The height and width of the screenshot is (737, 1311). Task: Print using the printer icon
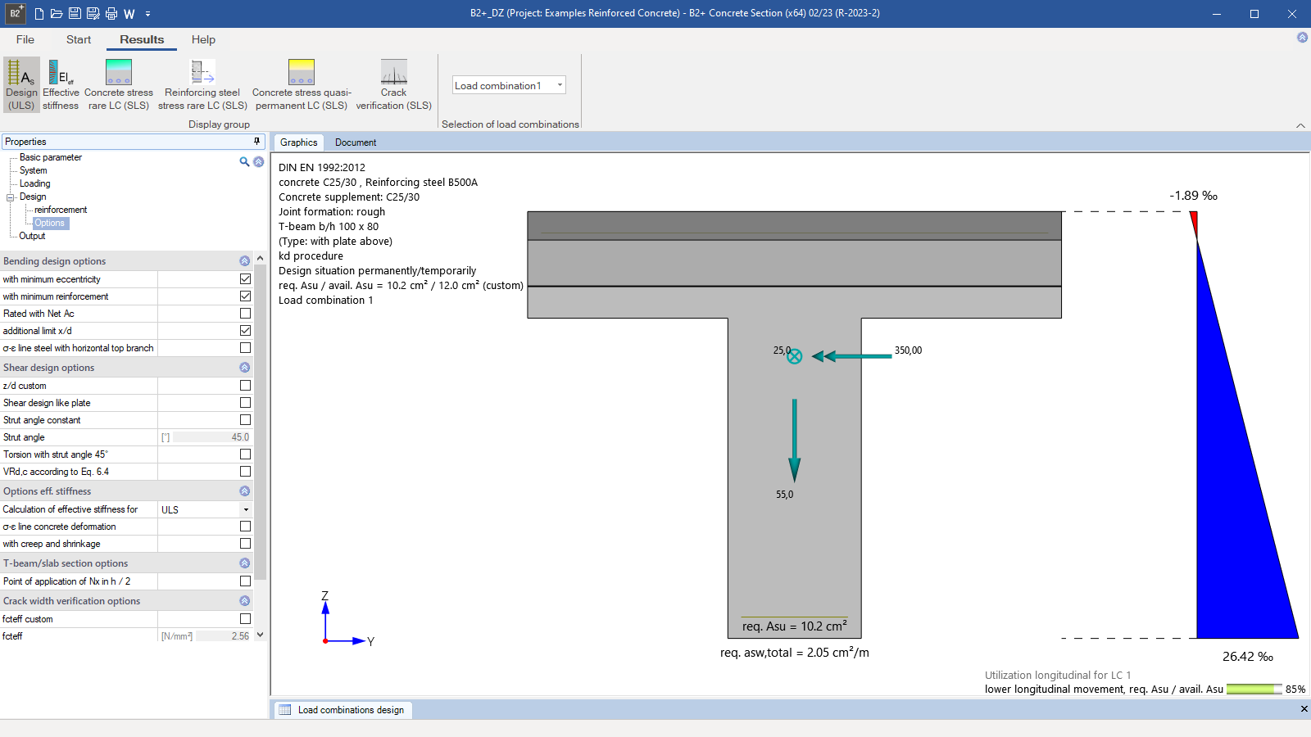click(111, 14)
